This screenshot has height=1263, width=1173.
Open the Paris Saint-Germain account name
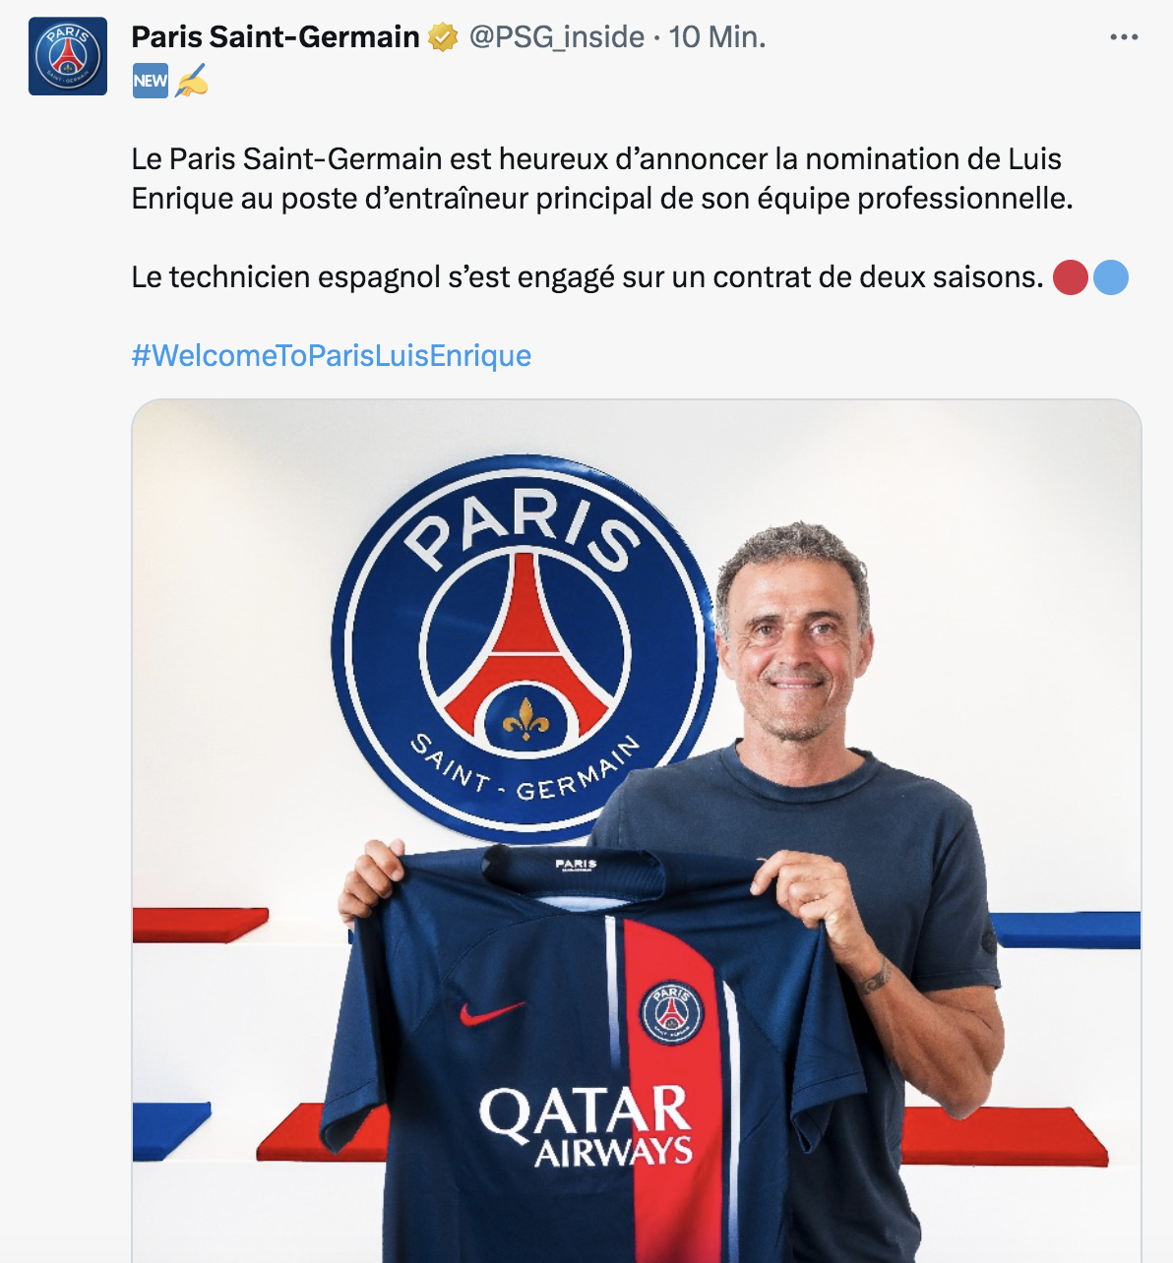(x=276, y=37)
